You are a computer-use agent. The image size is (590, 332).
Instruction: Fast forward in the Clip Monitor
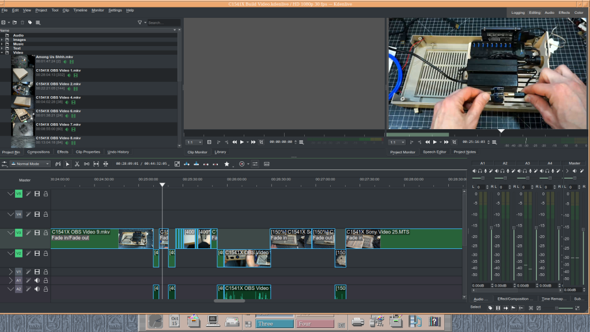(x=253, y=142)
